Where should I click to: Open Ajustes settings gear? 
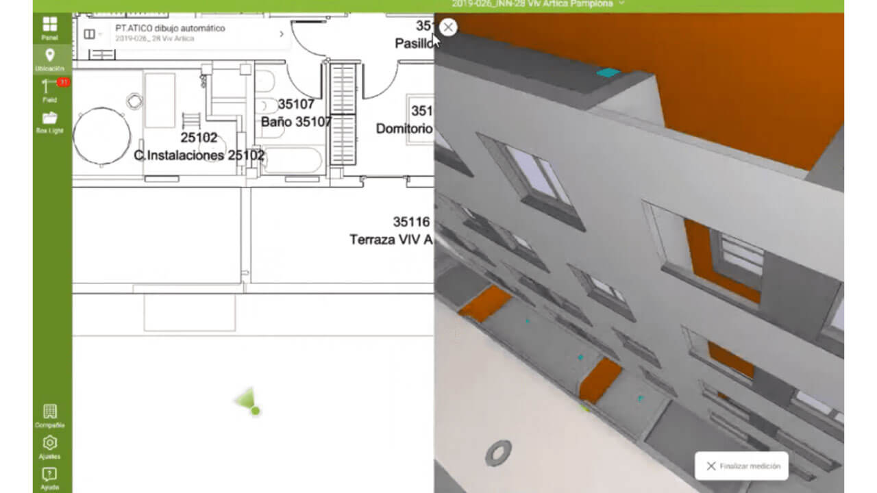coord(50,447)
